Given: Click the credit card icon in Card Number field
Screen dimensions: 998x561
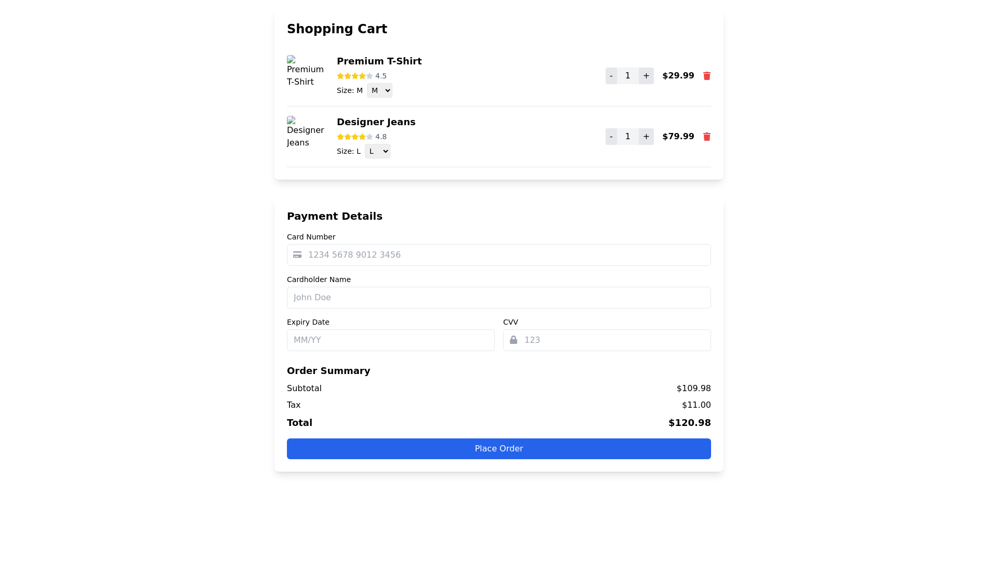Looking at the screenshot, I should (297, 255).
